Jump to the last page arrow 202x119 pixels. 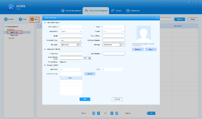(117, 113)
